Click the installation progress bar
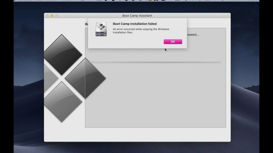Image resolution: width=273 pixels, height=153 pixels. click(x=155, y=62)
